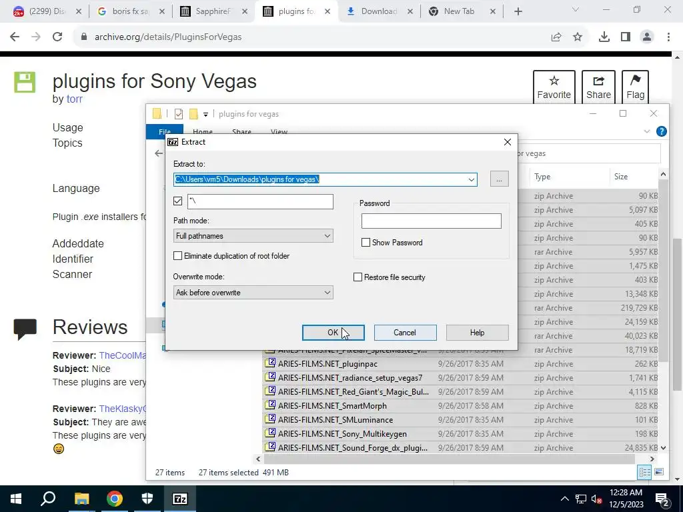The image size is (683, 512).
Task: Click the address bar URL
Action: (x=168, y=37)
